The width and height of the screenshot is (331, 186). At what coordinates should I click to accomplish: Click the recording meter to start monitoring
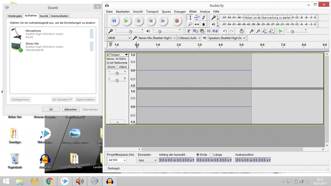pos(268,18)
